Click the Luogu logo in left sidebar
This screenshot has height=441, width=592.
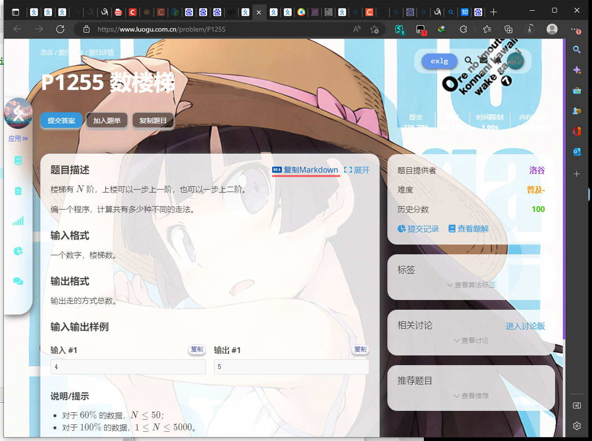pos(18,113)
